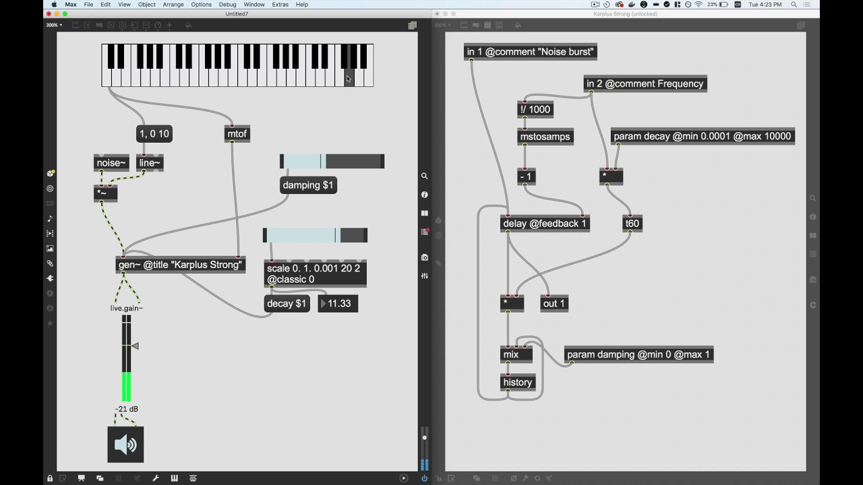This screenshot has width=863, height=485.
Task: Click the 11.33 number box
Action: [338, 304]
